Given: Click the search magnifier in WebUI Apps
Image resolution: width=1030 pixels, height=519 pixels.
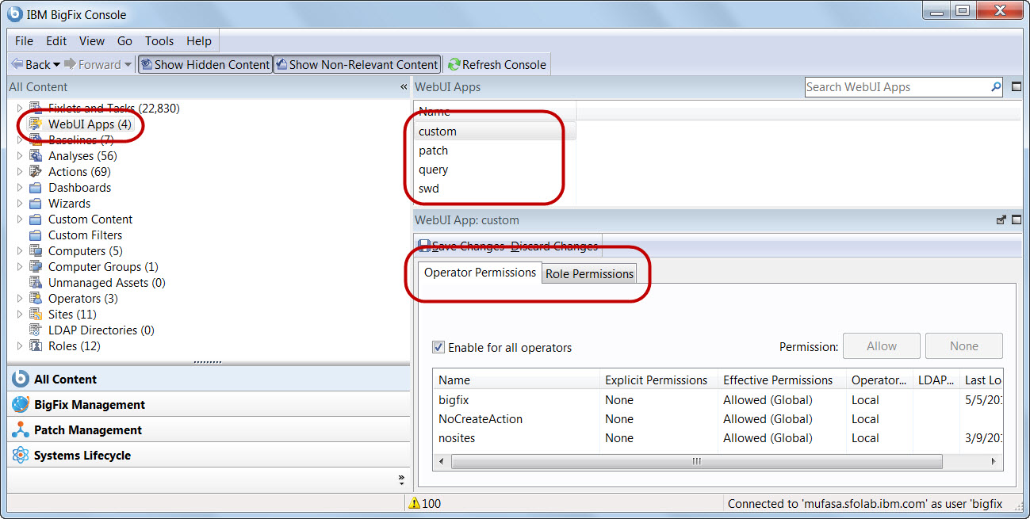Looking at the screenshot, I should coord(996,87).
